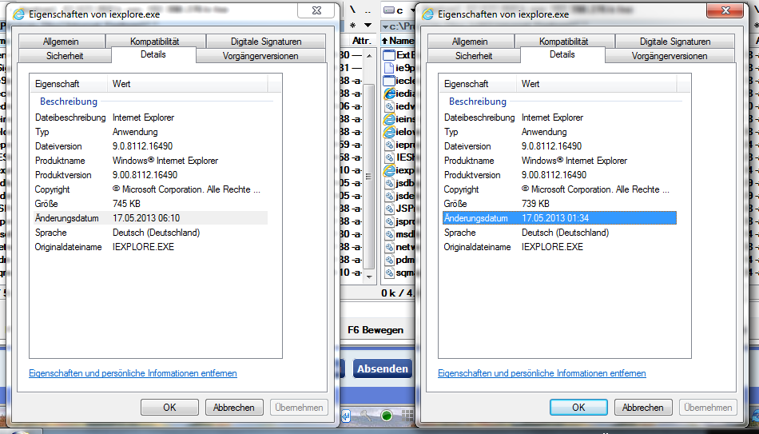The height and width of the screenshot is (434, 759).
Task: Click Wert column header in 739 KB dialog
Action: (x=596, y=84)
